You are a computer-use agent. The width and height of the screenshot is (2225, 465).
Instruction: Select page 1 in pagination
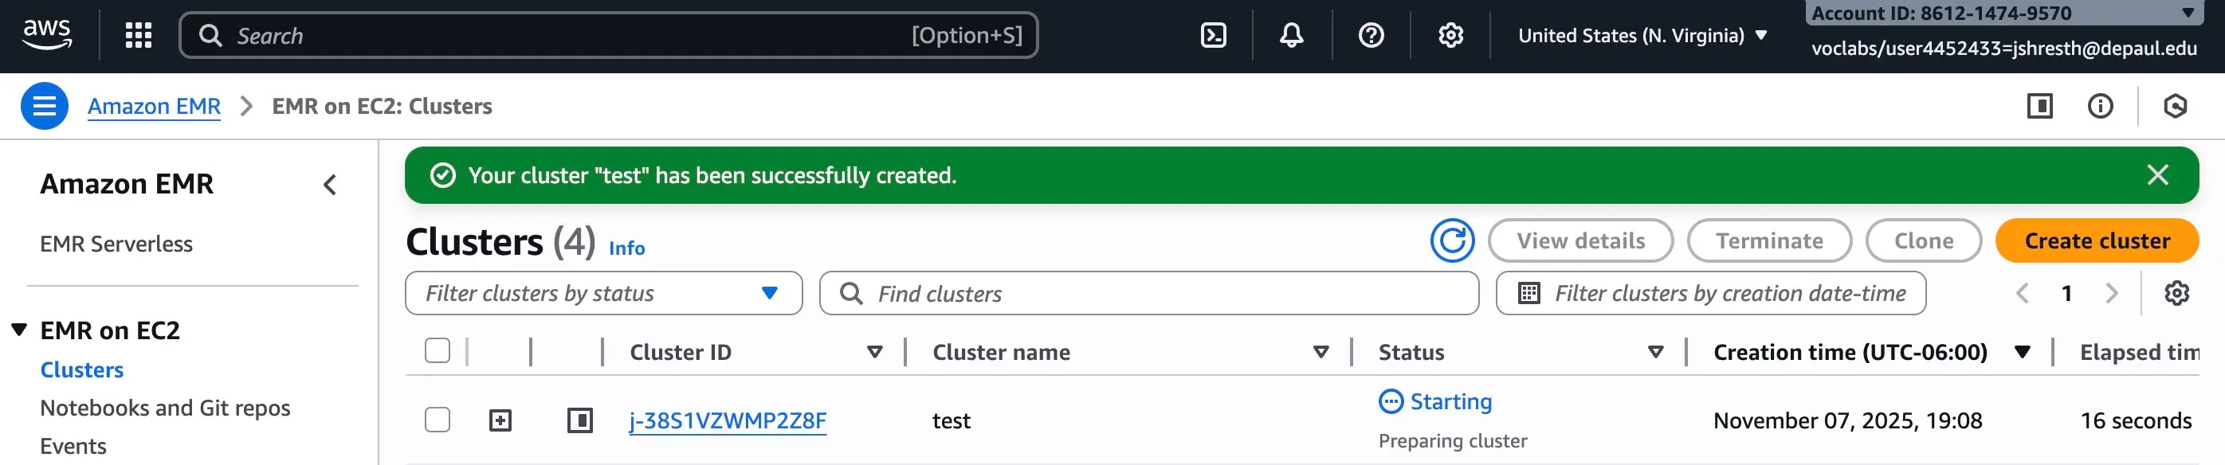point(2066,293)
